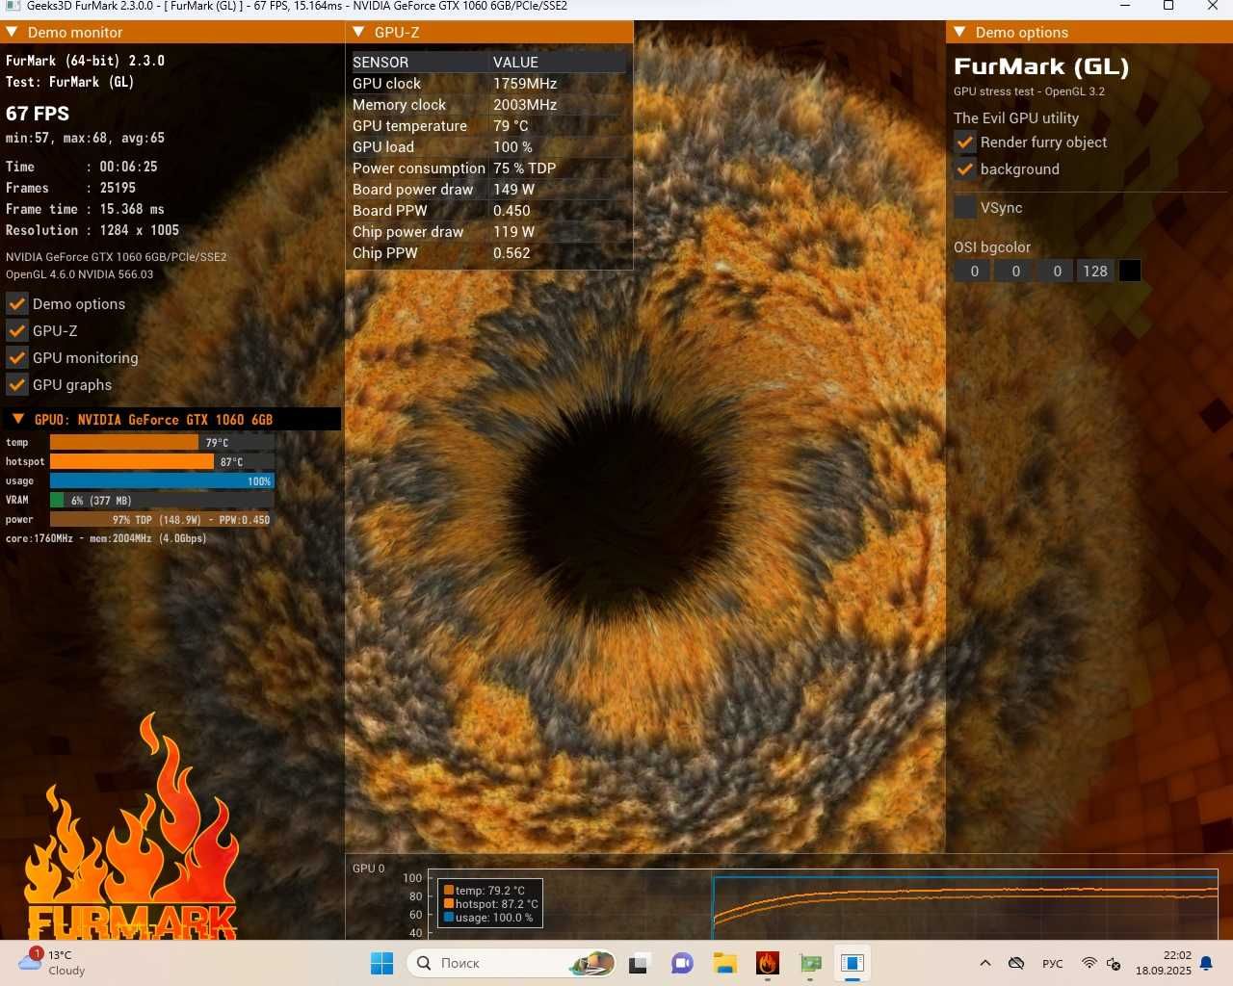Click the Board power draw 149 W row
Screen dimensions: 1233x986
488,190
